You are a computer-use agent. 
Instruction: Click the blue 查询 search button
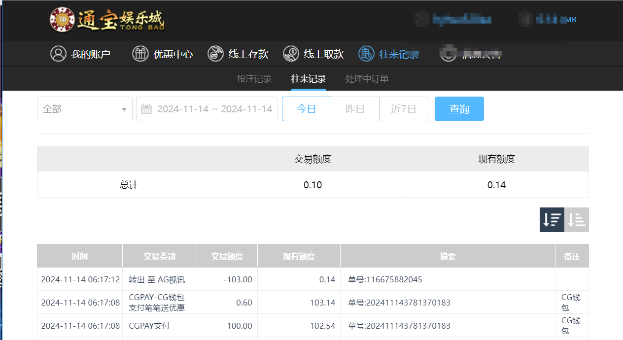[x=459, y=108]
